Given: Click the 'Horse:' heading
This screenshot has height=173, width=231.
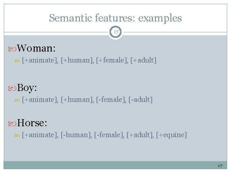Looking at the screenshot, I should (x=32, y=123).
